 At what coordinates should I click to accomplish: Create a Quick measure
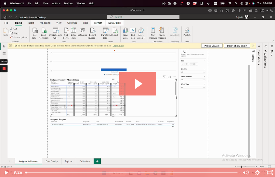tap(162, 33)
